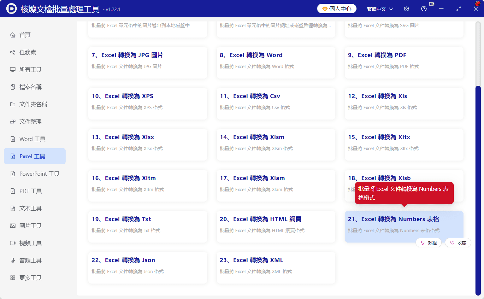Open 更多工具 in the sidebar
Image resolution: width=484 pixels, height=299 pixels.
click(35, 278)
